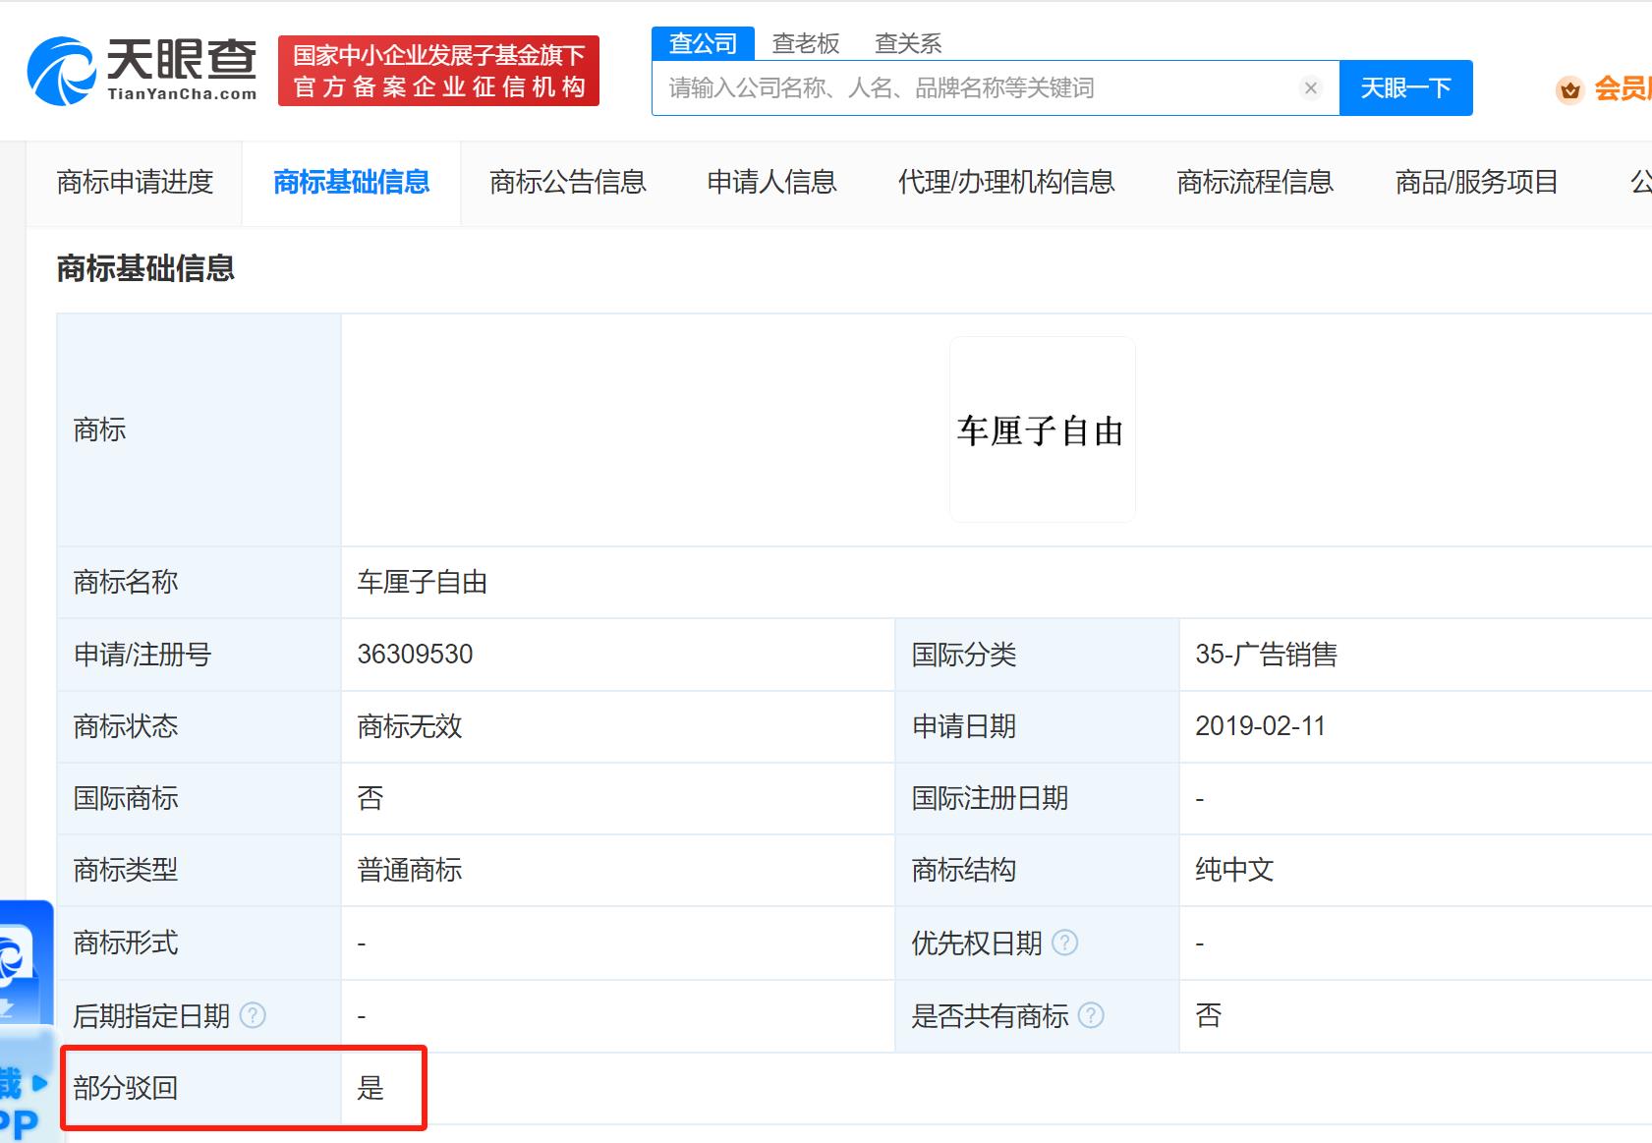The image size is (1652, 1143).
Task: Open the 商品/服务项目 tab
Action: click(x=1476, y=183)
